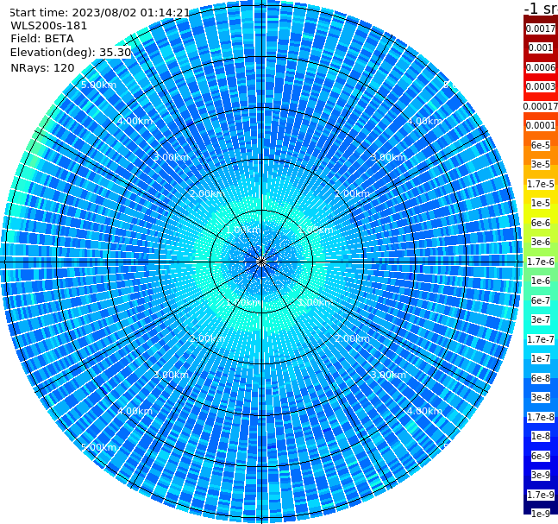Viewport: 558px width, 524px height.
Task: Click the 1e-7 colorbar tick label
Action: (x=541, y=358)
